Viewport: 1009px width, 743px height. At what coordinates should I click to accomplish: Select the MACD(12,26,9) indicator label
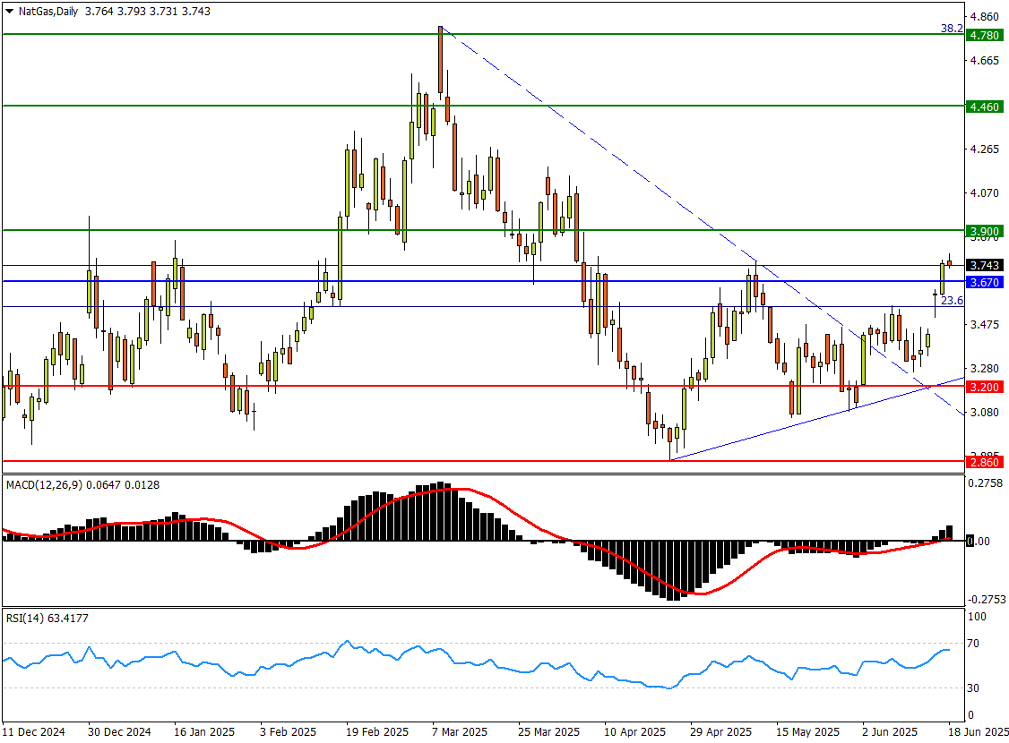[x=45, y=484]
